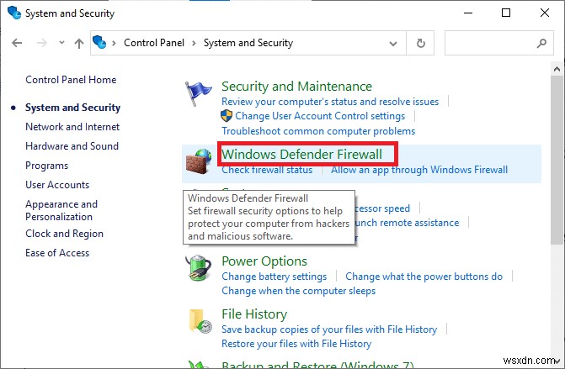Click Save backup copies with File History
The height and width of the screenshot is (369, 565).
point(329,329)
